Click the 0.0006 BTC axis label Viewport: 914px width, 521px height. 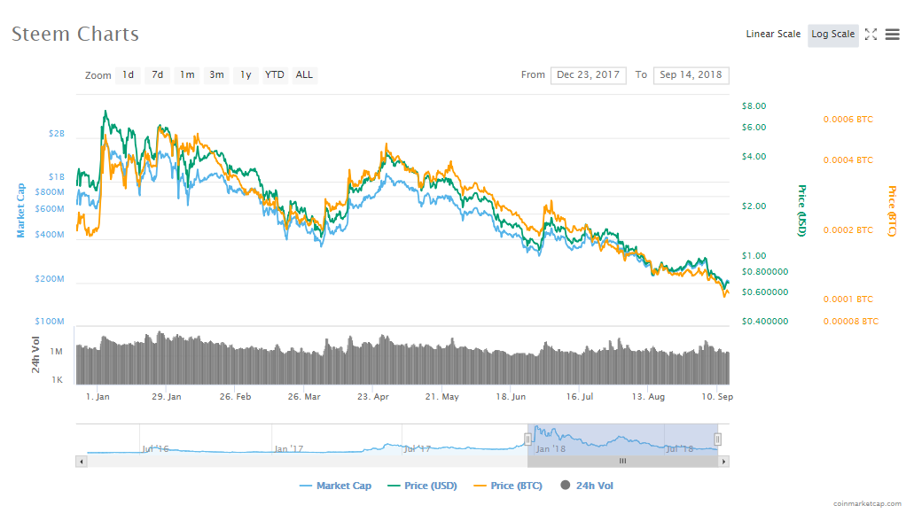coord(848,120)
